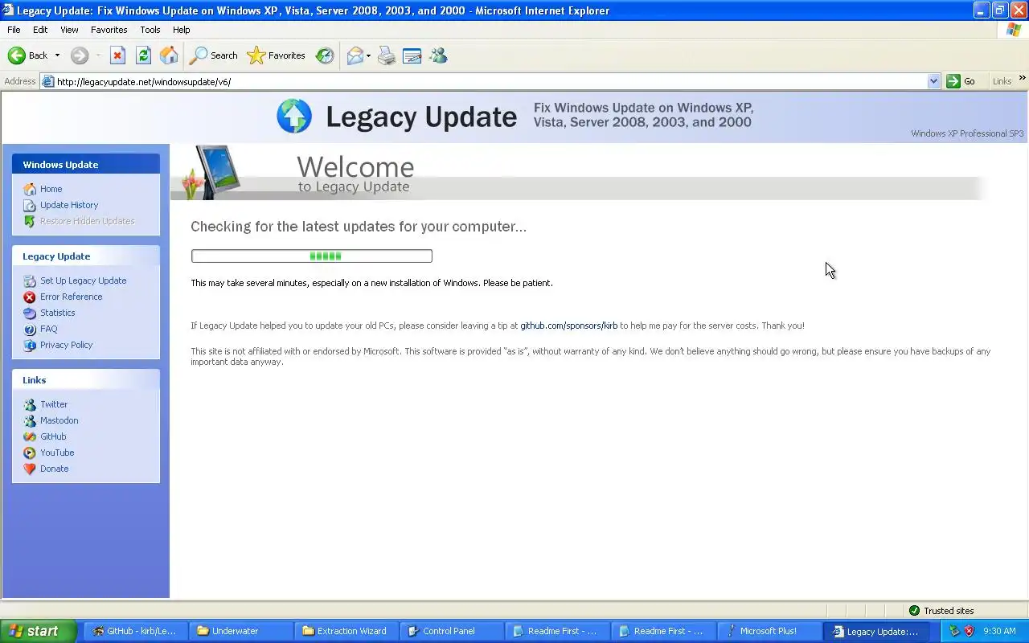Click the Set Up Legacy Update icon
Image resolution: width=1029 pixels, height=643 pixels.
(30, 281)
